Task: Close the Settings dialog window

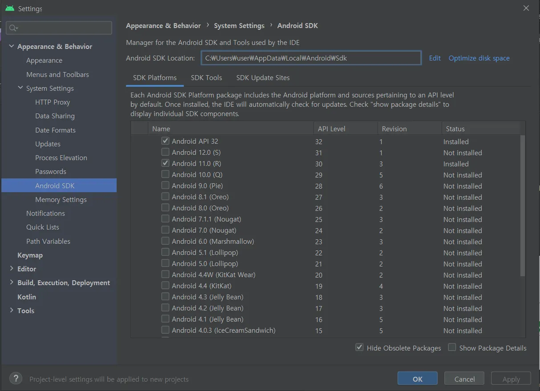Action: (526, 8)
